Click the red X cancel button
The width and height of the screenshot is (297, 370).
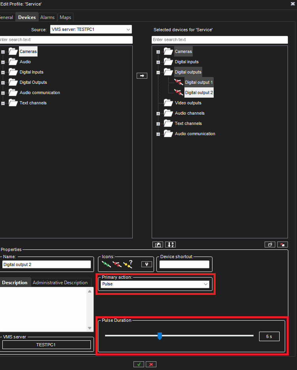point(151,364)
